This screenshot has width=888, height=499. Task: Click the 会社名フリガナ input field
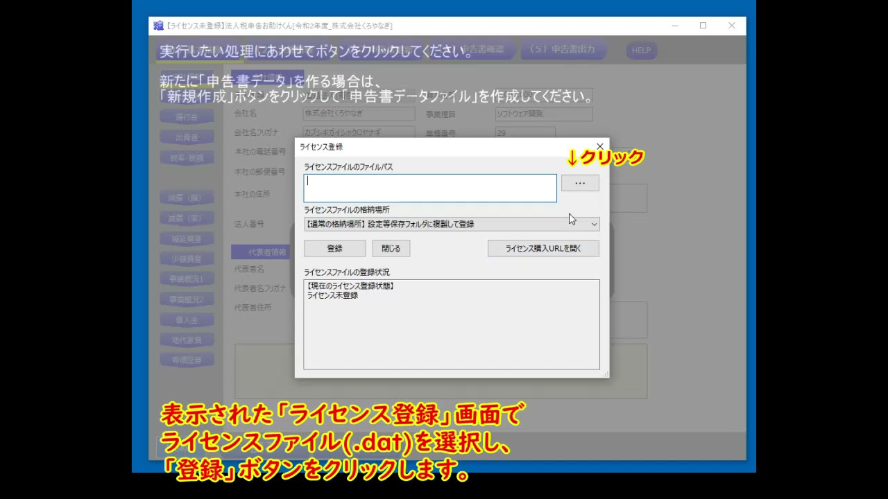click(x=359, y=132)
